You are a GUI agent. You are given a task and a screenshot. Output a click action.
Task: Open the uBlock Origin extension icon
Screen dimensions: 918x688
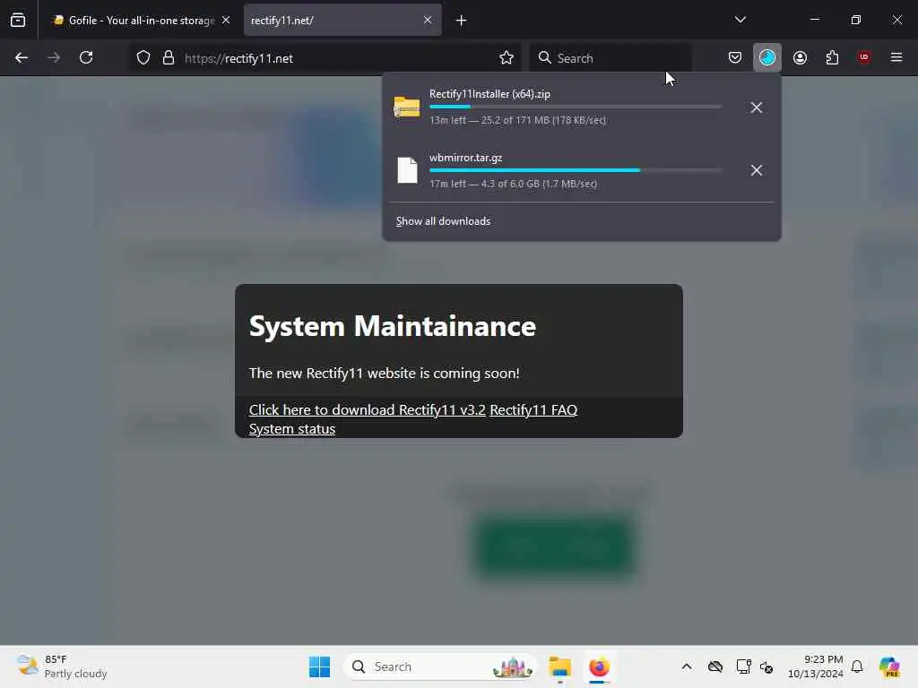pyautogui.click(x=864, y=57)
